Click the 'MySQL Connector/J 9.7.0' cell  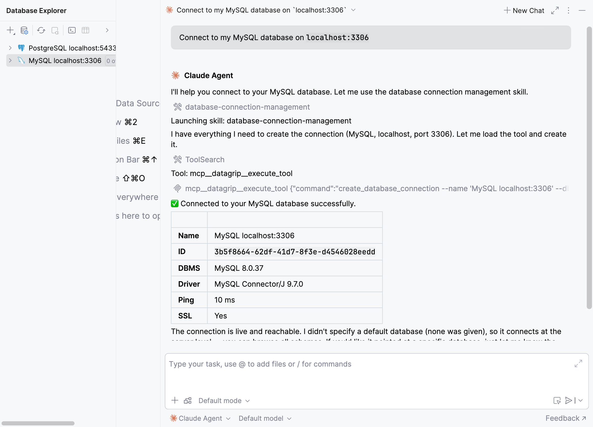[x=295, y=284]
